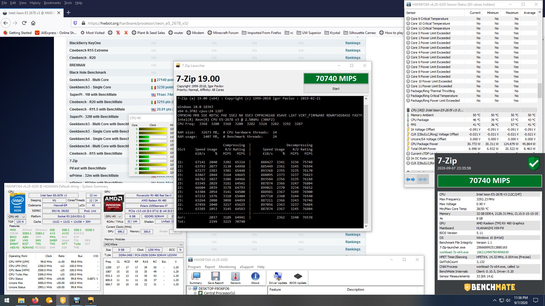This screenshot has width=545, height=306.
Task: Sort by the Average column header
Action: 529,13
